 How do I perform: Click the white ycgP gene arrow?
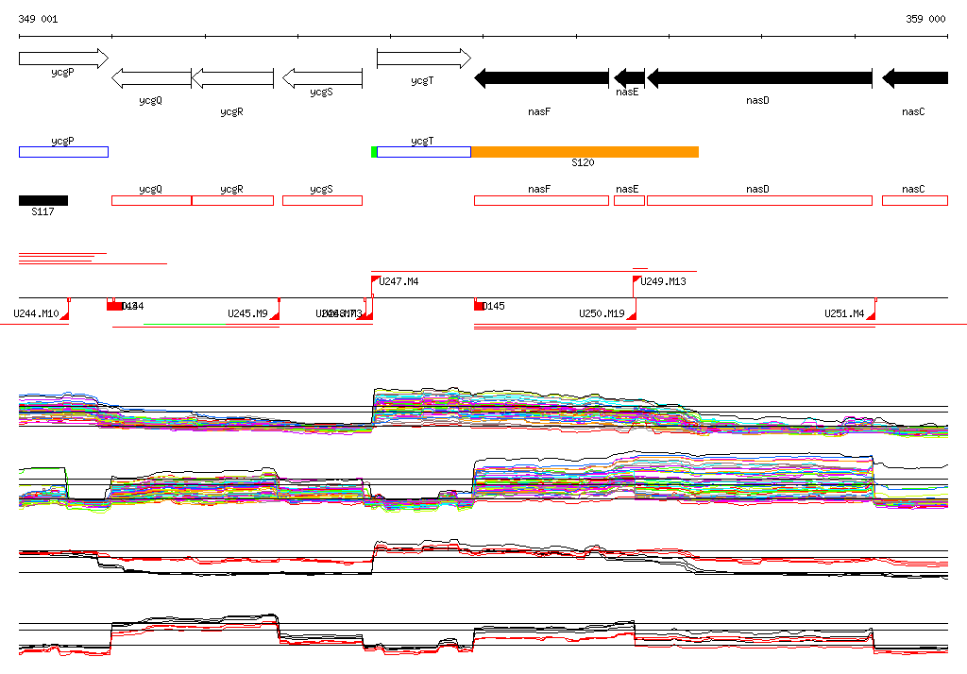point(63,59)
